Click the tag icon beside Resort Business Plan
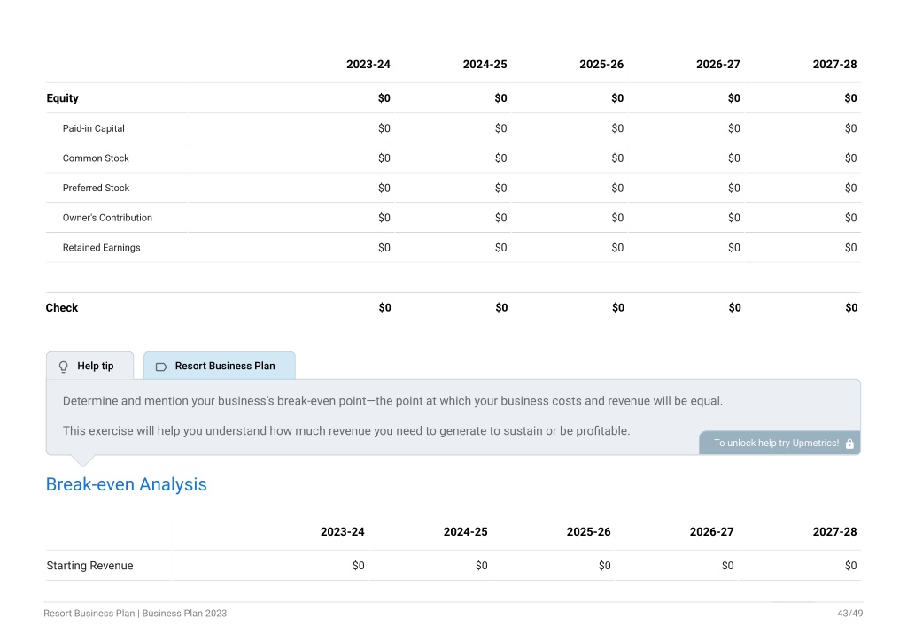This screenshot has width=907, height=641. [x=161, y=367]
